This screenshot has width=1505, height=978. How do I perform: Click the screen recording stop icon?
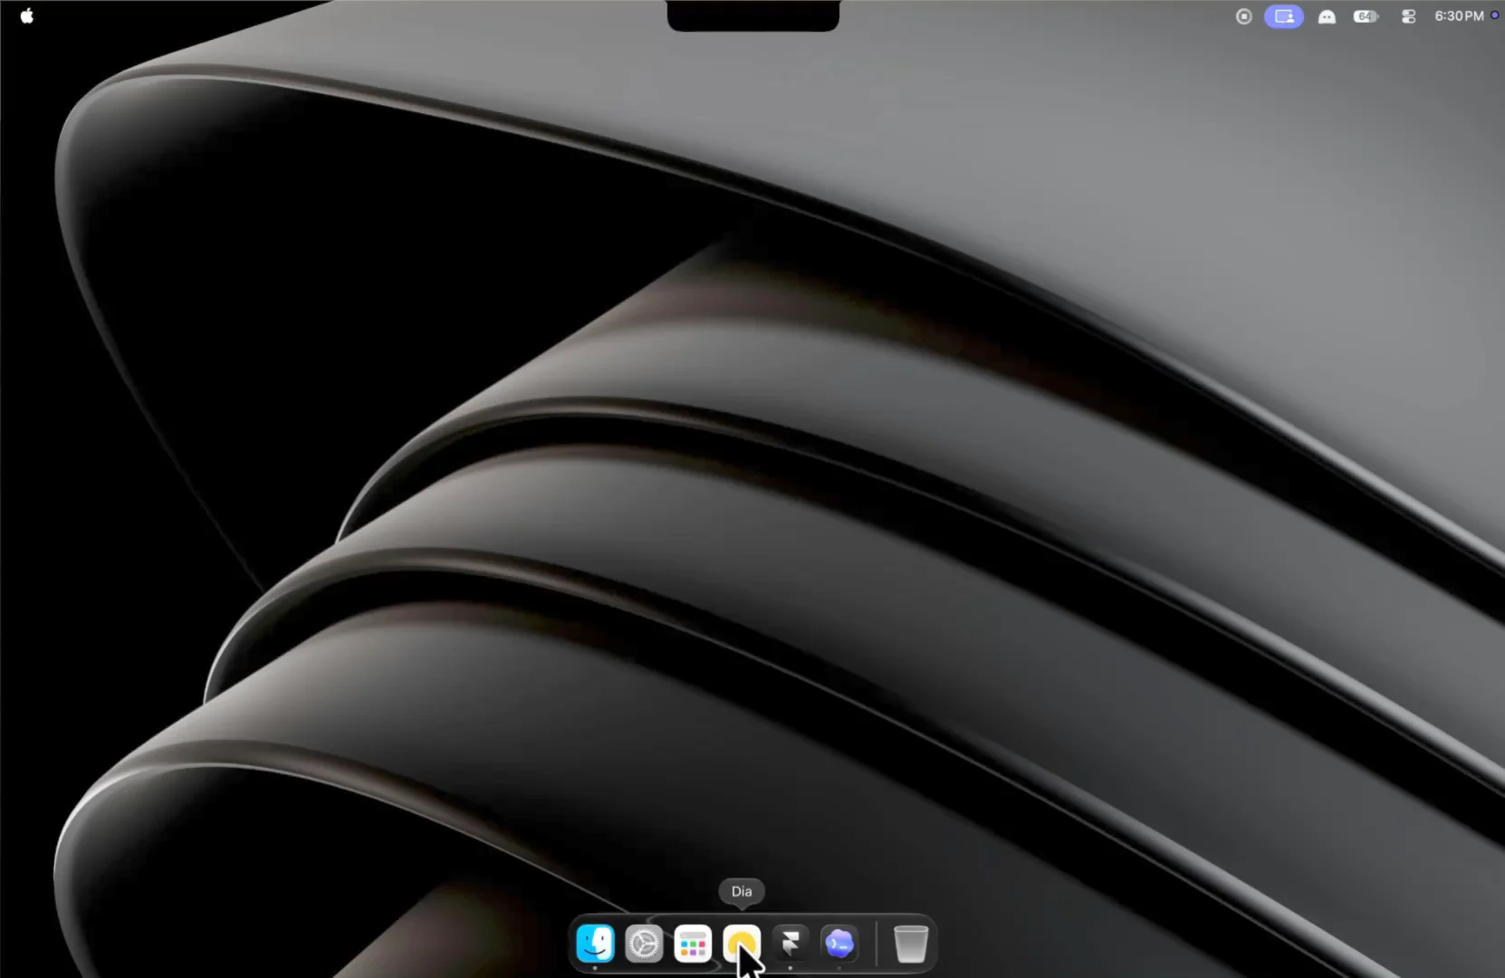pyautogui.click(x=1243, y=16)
